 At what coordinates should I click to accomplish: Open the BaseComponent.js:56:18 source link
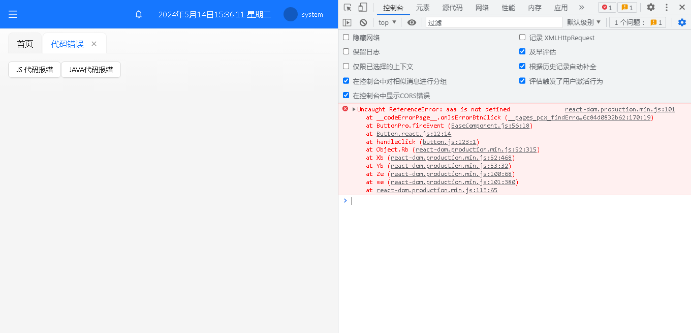pyautogui.click(x=490, y=126)
